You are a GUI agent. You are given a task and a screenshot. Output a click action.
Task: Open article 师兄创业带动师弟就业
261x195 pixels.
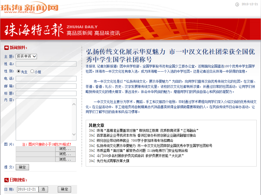135,140
